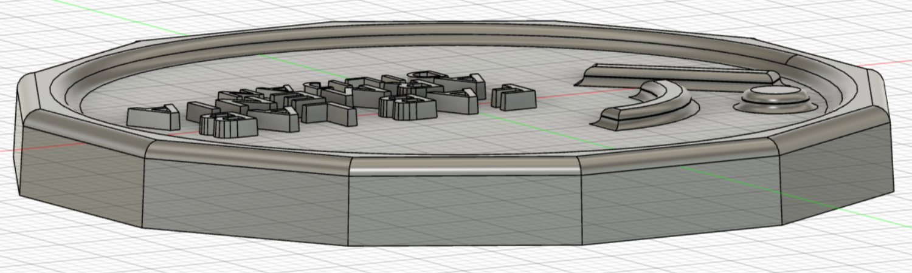The height and width of the screenshot is (273, 912).
Task: Select the embossed letter closest to the arc feature
Action: tap(513, 96)
